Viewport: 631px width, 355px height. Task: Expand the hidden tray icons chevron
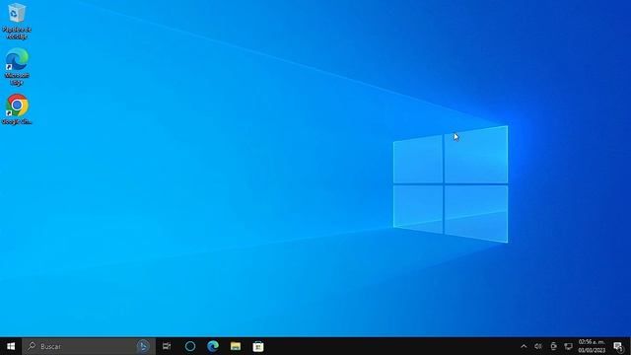[524, 346]
